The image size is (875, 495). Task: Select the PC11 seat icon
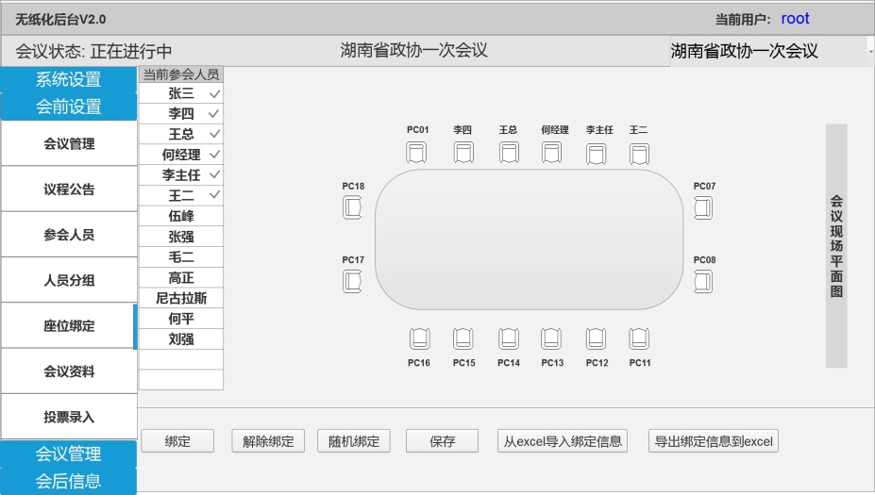639,338
